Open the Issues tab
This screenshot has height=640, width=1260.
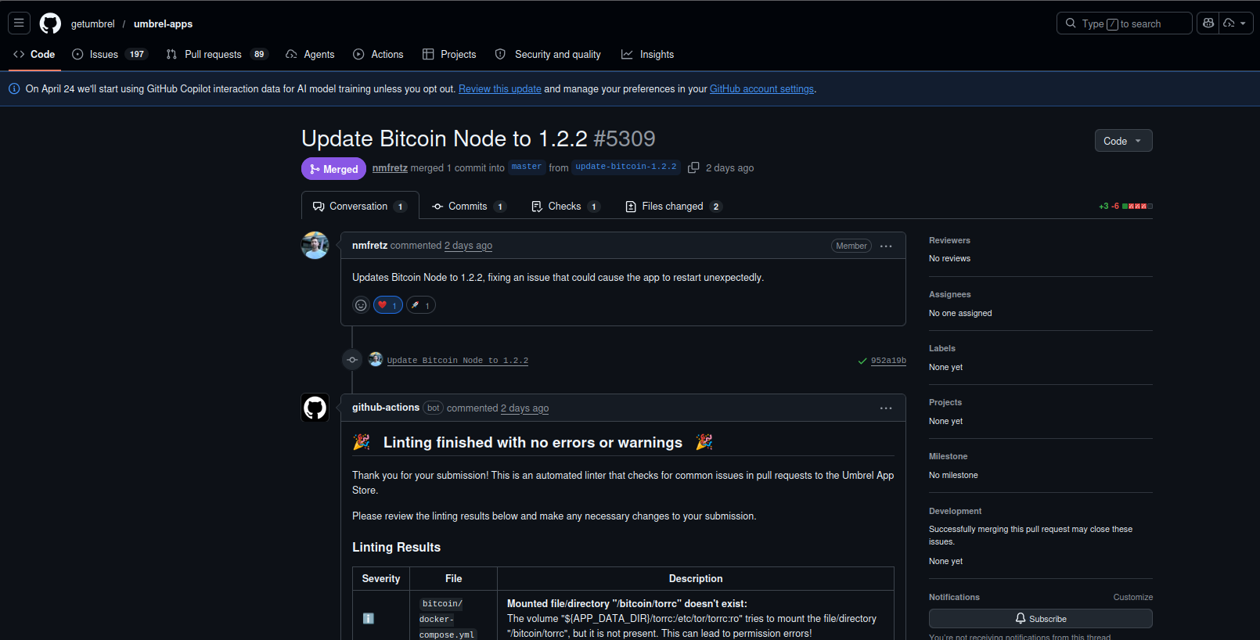[x=109, y=54]
